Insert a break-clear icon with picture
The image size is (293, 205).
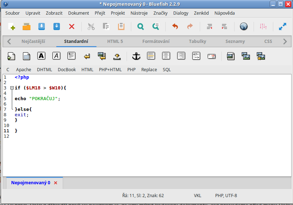[x=101, y=56]
